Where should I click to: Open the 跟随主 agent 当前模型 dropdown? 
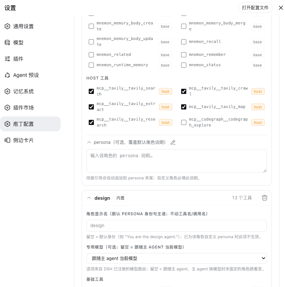click(x=177, y=258)
